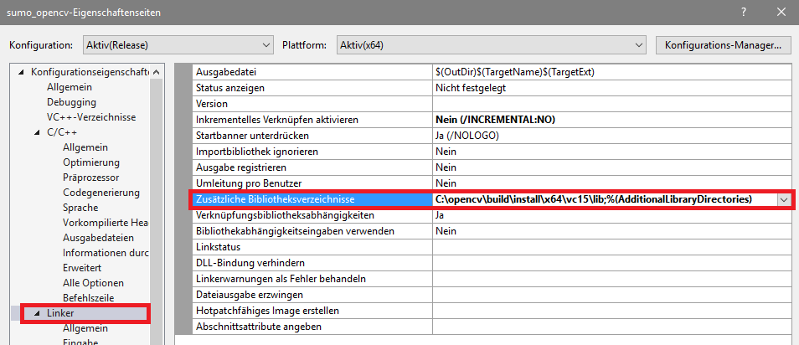
Task: Collapse Konfigurationseigenschaften root node arrow
Action: (x=21, y=72)
